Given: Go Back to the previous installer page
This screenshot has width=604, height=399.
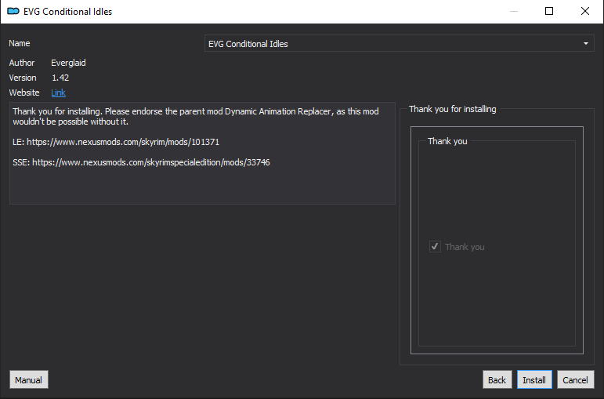Looking at the screenshot, I should (497, 379).
